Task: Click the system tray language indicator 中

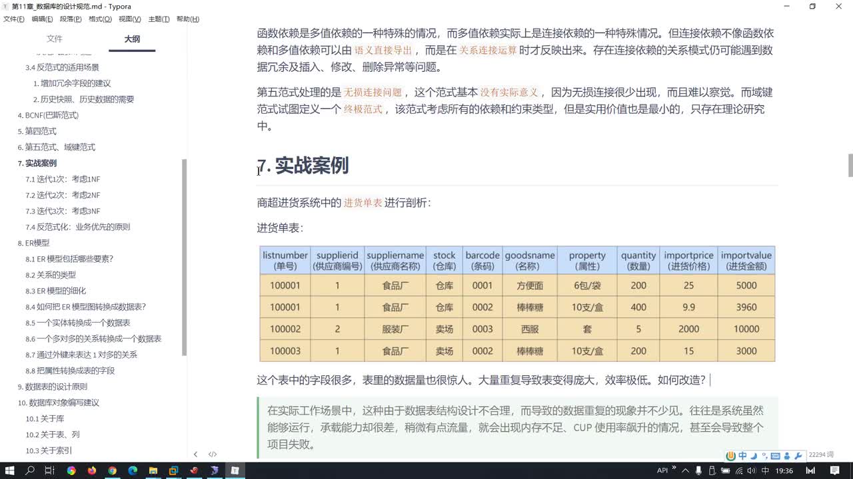Action: (x=764, y=470)
